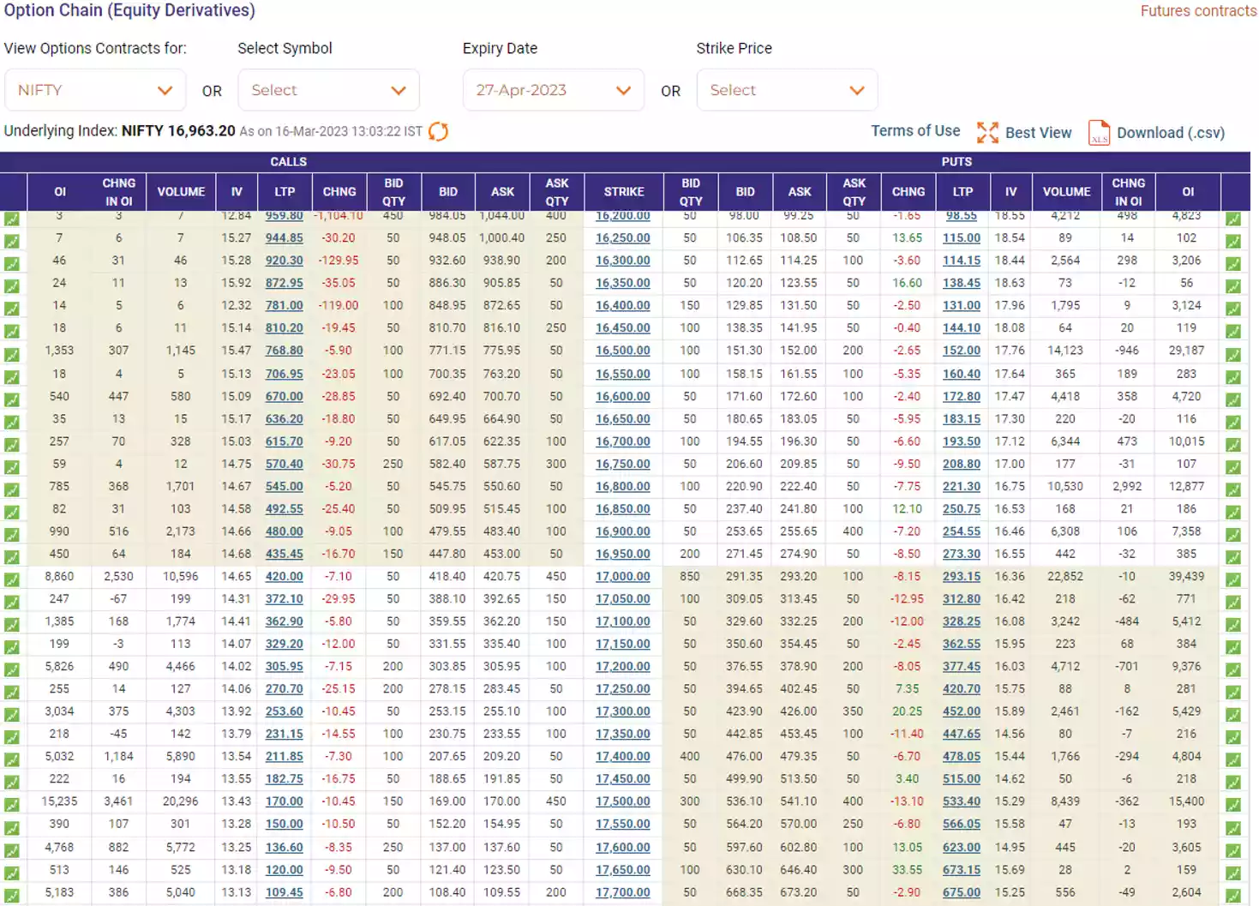This screenshot has width=1259, height=906.
Task: Open calls chart icon for 16,650.00 row
Action: 12,422
